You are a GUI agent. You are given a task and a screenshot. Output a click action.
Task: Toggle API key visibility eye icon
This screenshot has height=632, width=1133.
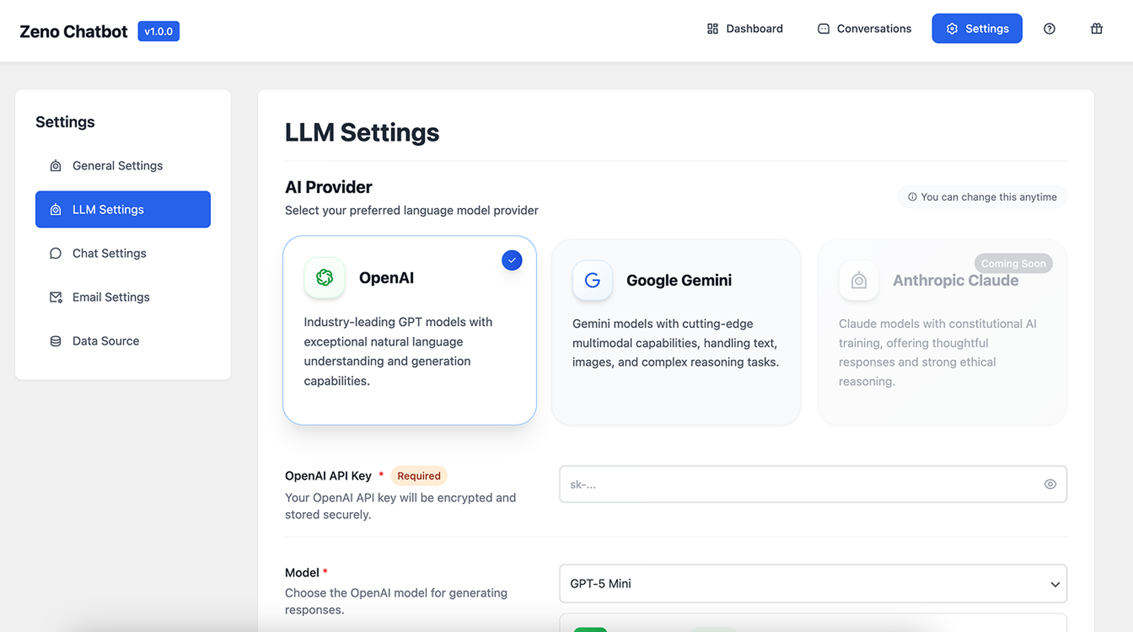(1050, 485)
